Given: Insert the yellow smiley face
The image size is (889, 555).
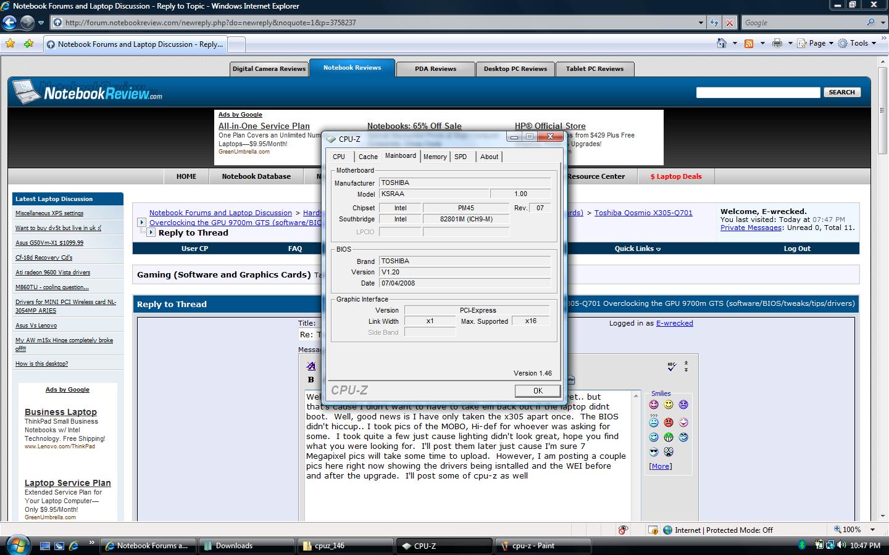Looking at the screenshot, I should 669,405.
